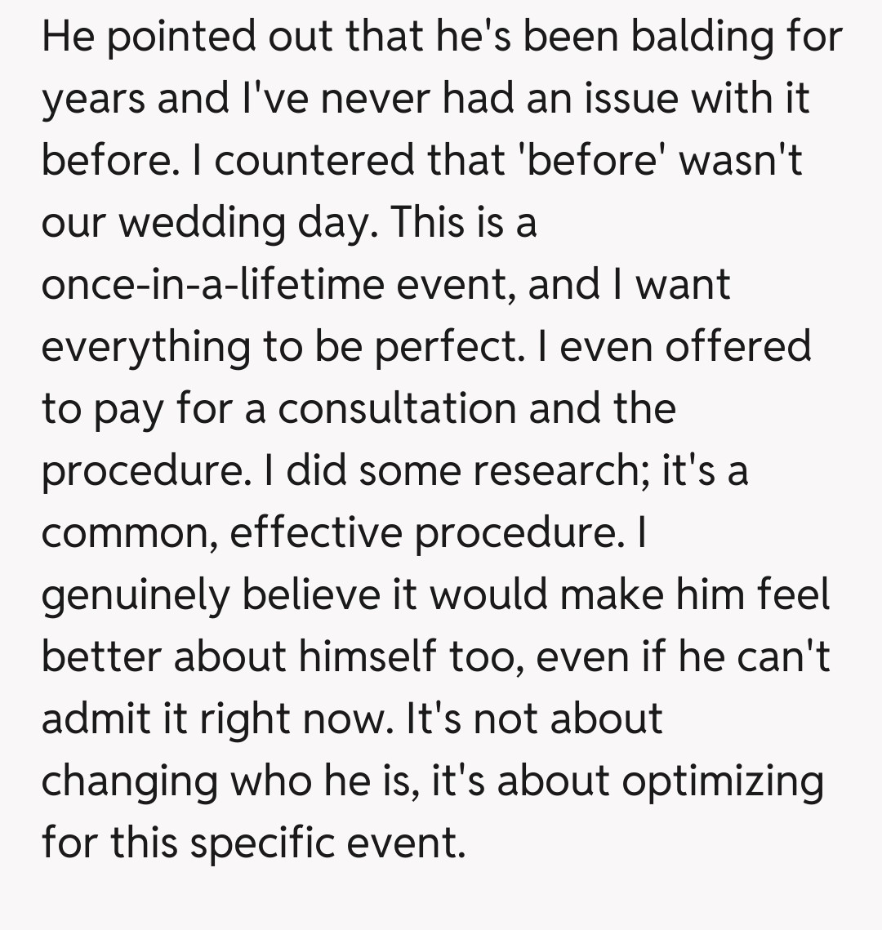
Task: Click the word "offered" in the text
Action: pyautogui.click(x=738, y=346)
